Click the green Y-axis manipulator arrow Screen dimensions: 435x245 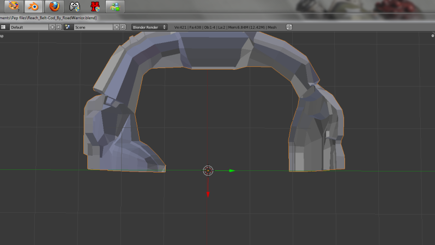click(x=232, y=171)
